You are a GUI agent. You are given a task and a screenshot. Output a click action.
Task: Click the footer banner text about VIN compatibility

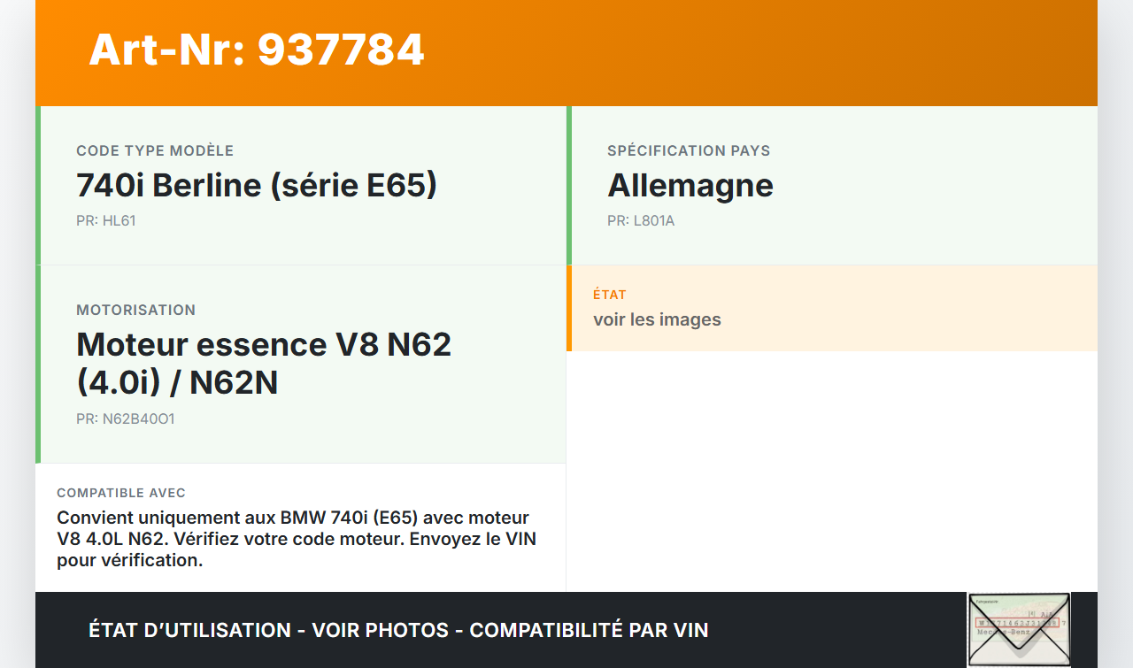pos(398,630)
